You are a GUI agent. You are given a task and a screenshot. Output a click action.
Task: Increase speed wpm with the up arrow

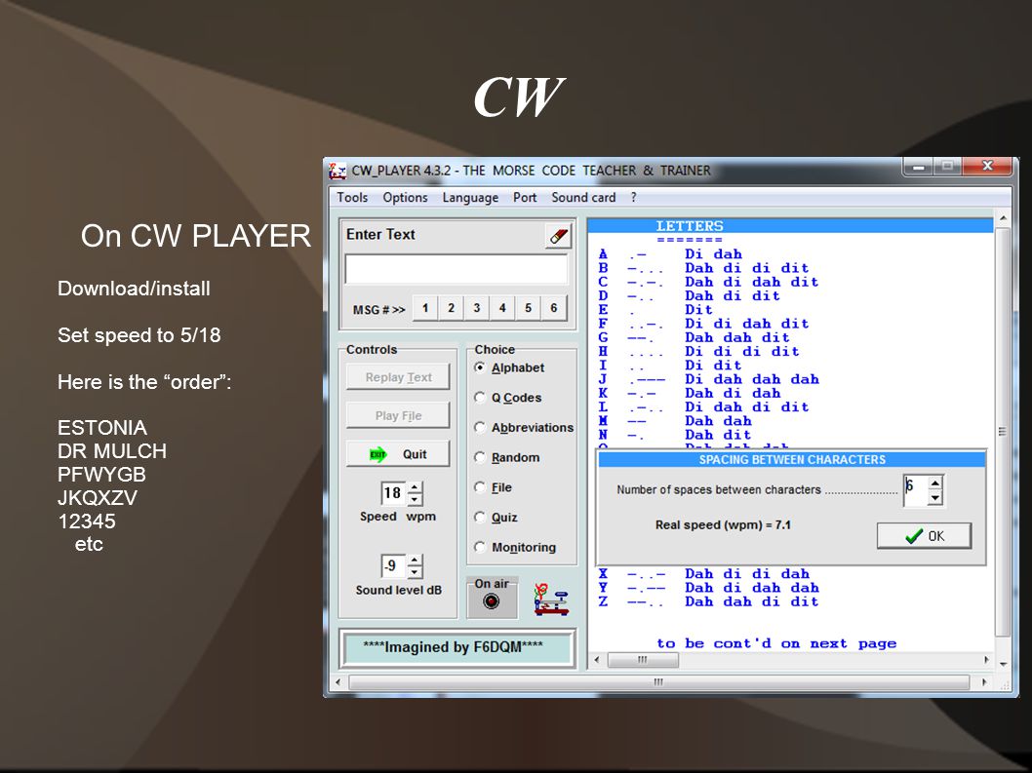click(415, 487)
